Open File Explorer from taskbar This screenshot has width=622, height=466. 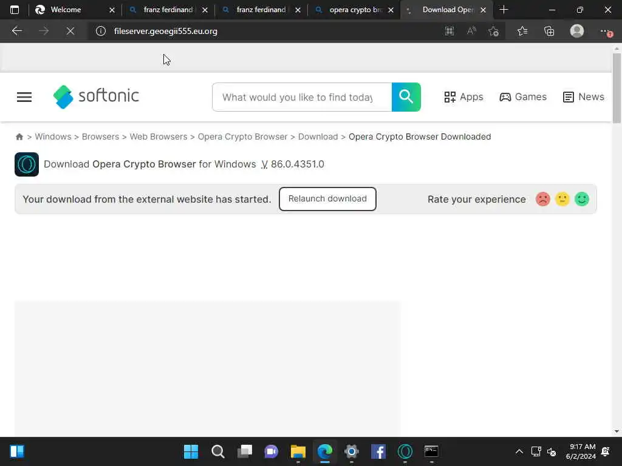(x=298, y=451)
